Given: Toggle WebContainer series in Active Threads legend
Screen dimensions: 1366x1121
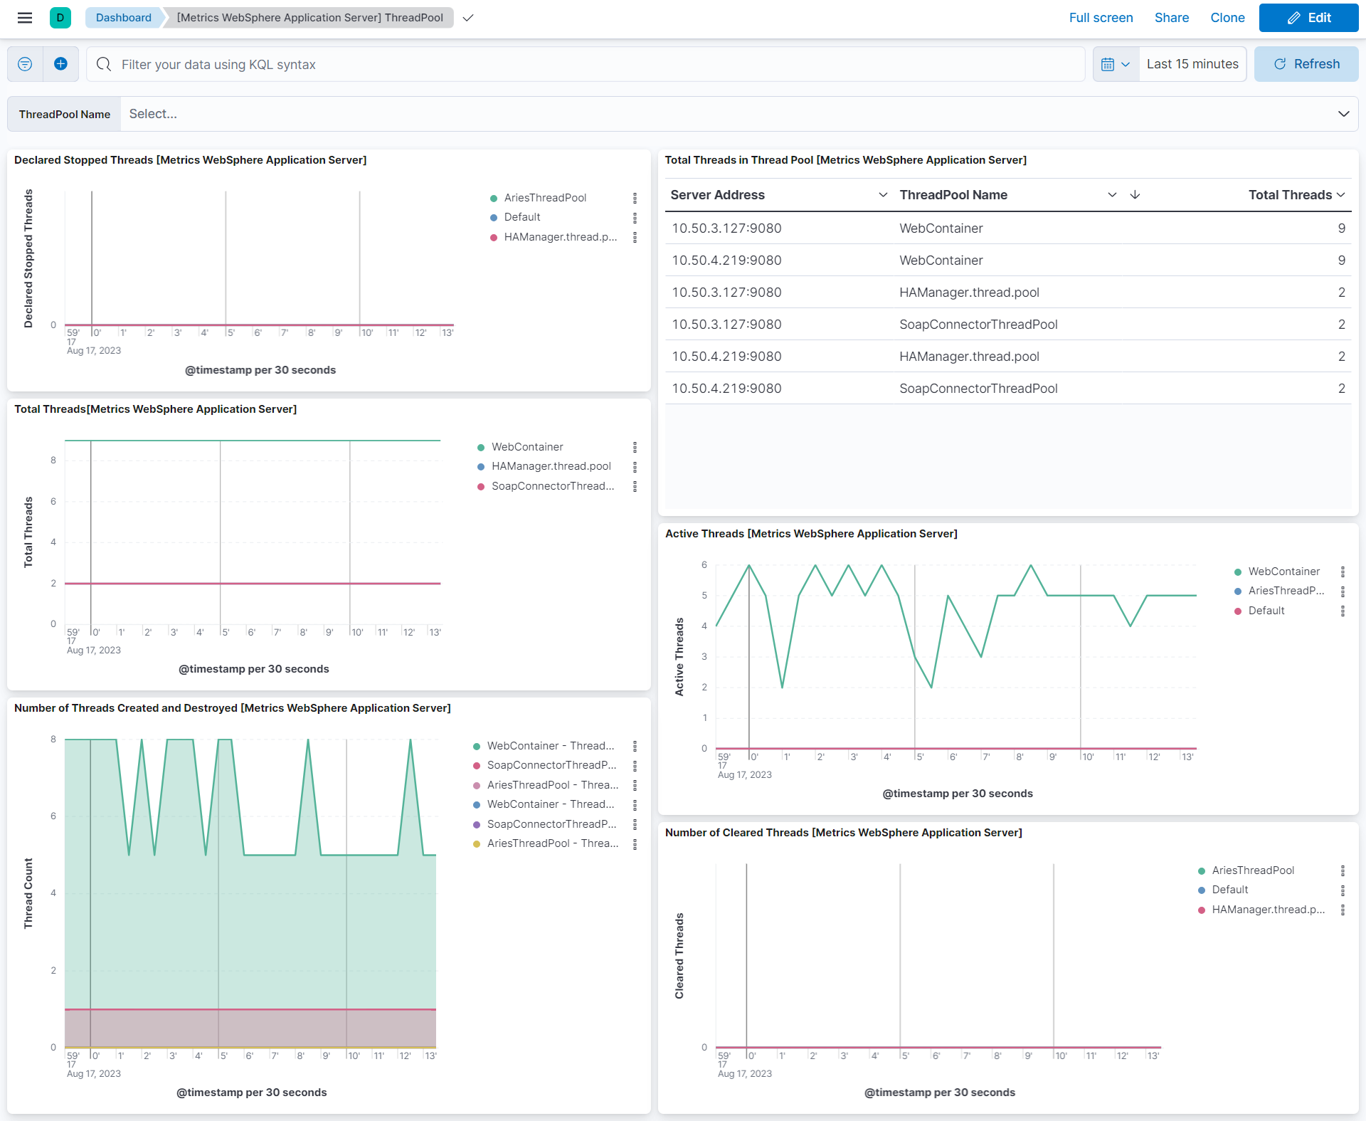Looking at the screenshot, I should pyautogui.click(x=1284, y=572).
